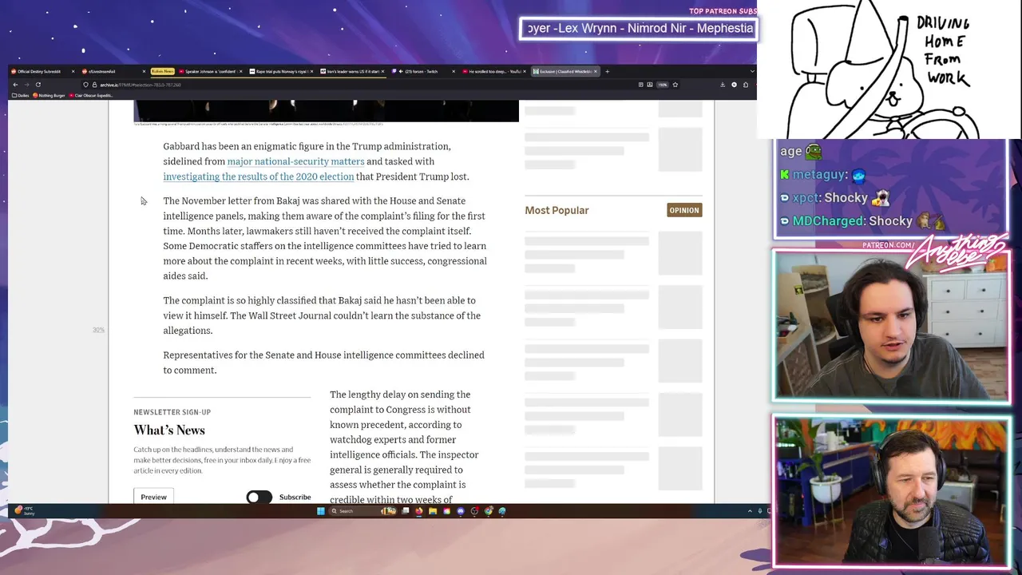Open the Windows Start menu
Viewport: 1022px width, 575px height.
[x=321, y=511]
